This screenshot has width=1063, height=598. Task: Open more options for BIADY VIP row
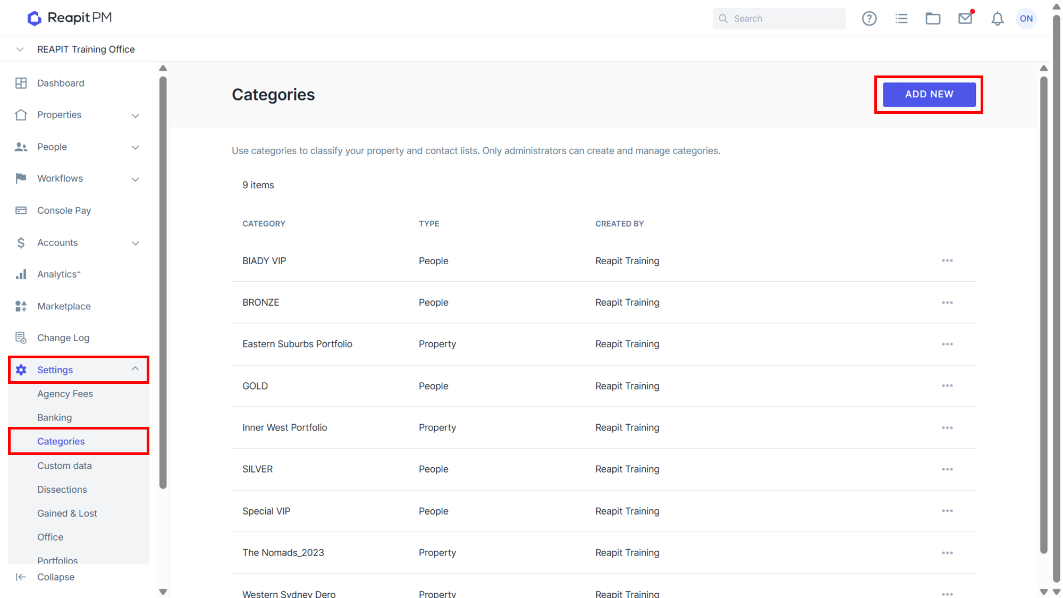point(947,260)
